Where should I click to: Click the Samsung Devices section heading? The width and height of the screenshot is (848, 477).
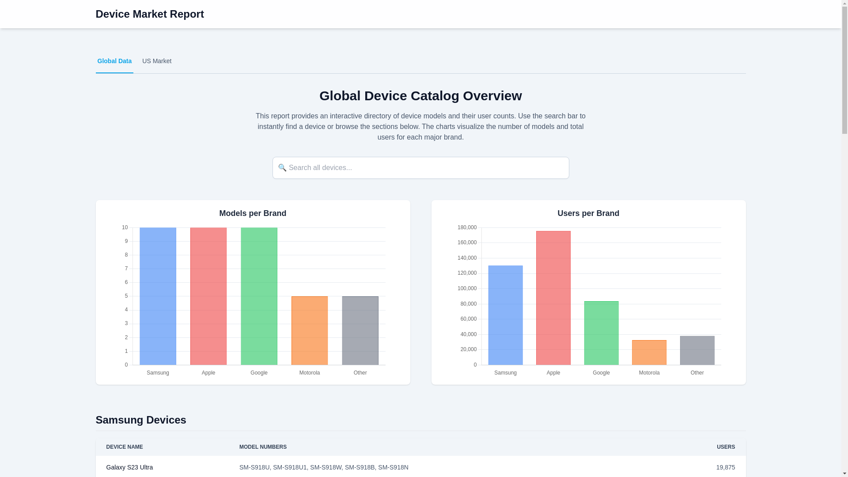pos(141,420)
